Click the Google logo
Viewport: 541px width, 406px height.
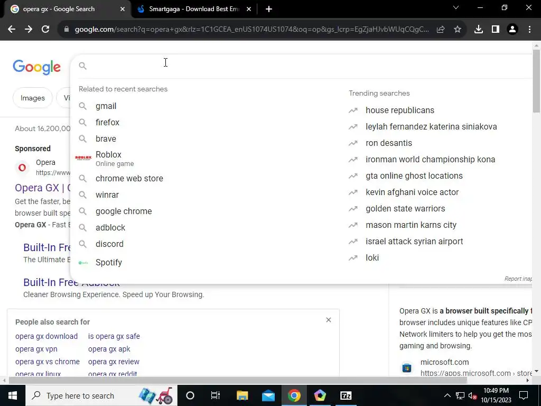(36, 67)
